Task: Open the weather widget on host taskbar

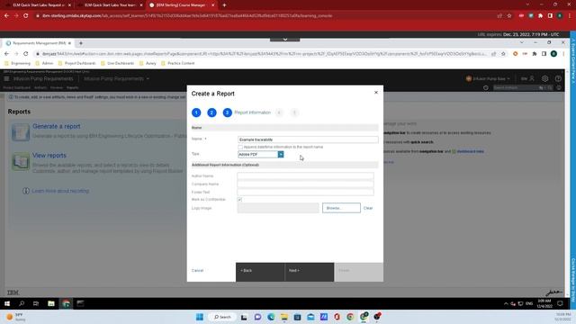Action: (15, 317)
